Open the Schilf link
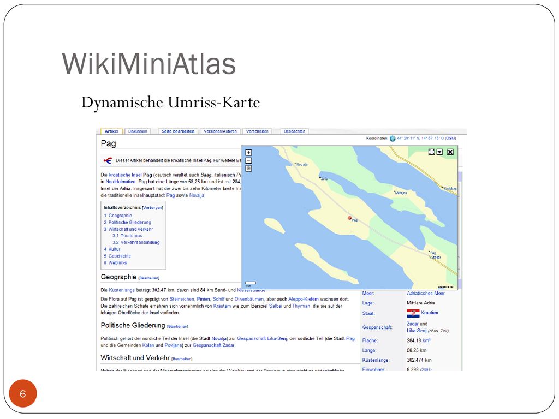This screenshot has height=419, width=559. coord(218,300)
